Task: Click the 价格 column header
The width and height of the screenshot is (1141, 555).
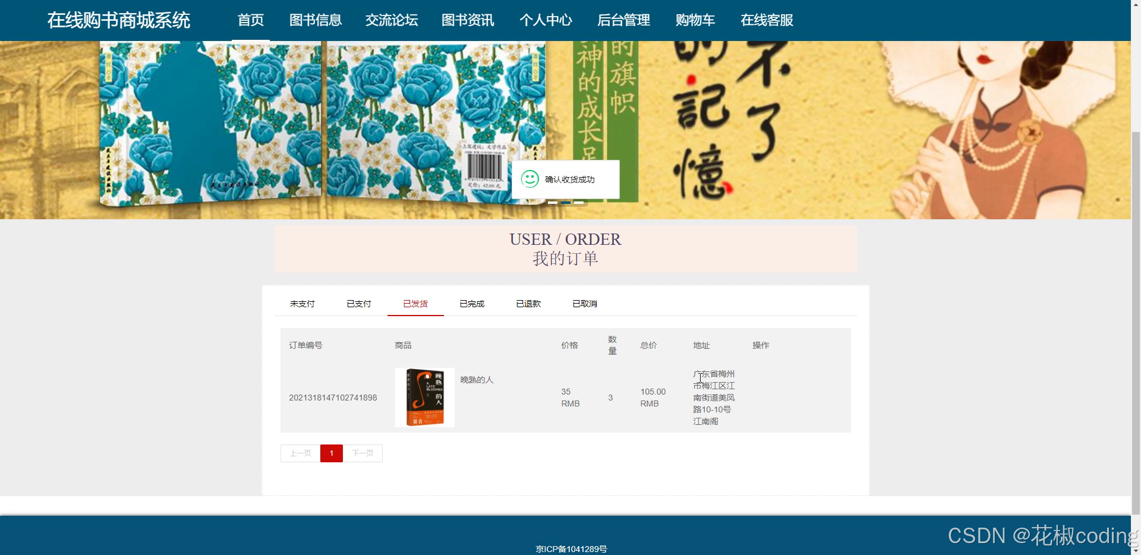Action: [x=569, y=345]
